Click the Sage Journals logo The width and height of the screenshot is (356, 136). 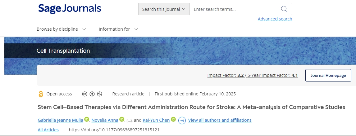coord(70,9)
